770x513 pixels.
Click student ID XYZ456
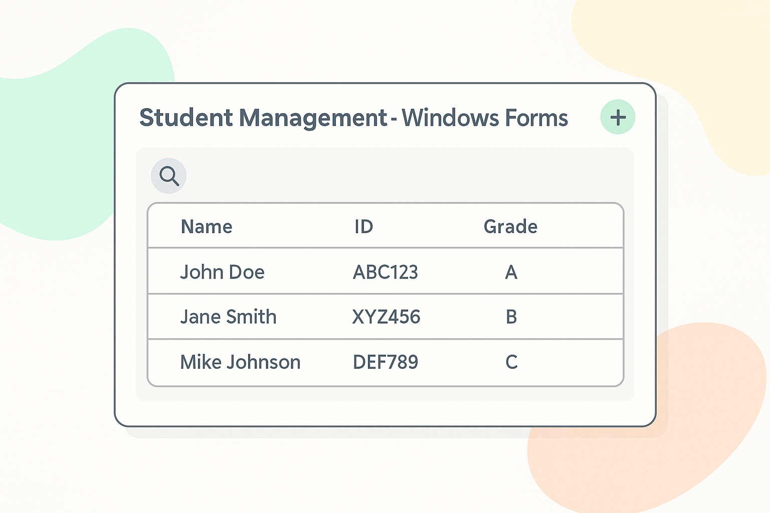(x=386, y=317)
